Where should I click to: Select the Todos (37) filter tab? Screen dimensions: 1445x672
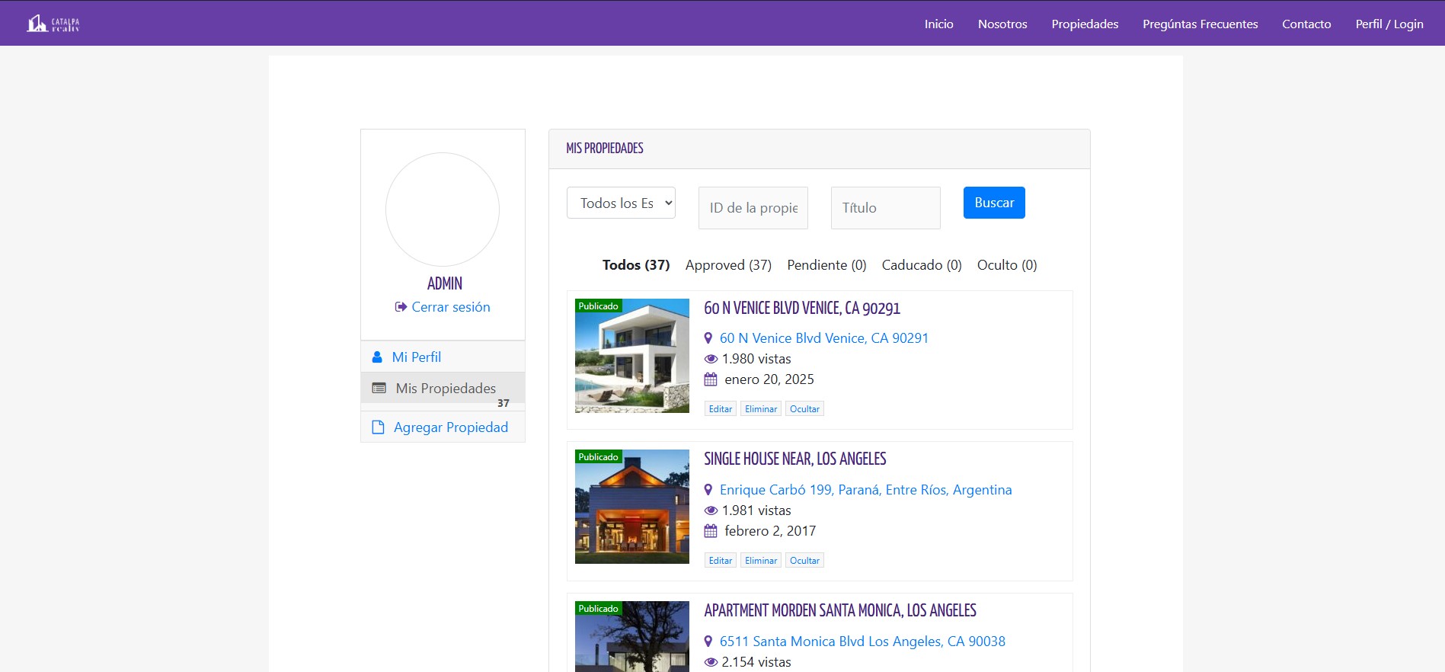pos(636,265)
